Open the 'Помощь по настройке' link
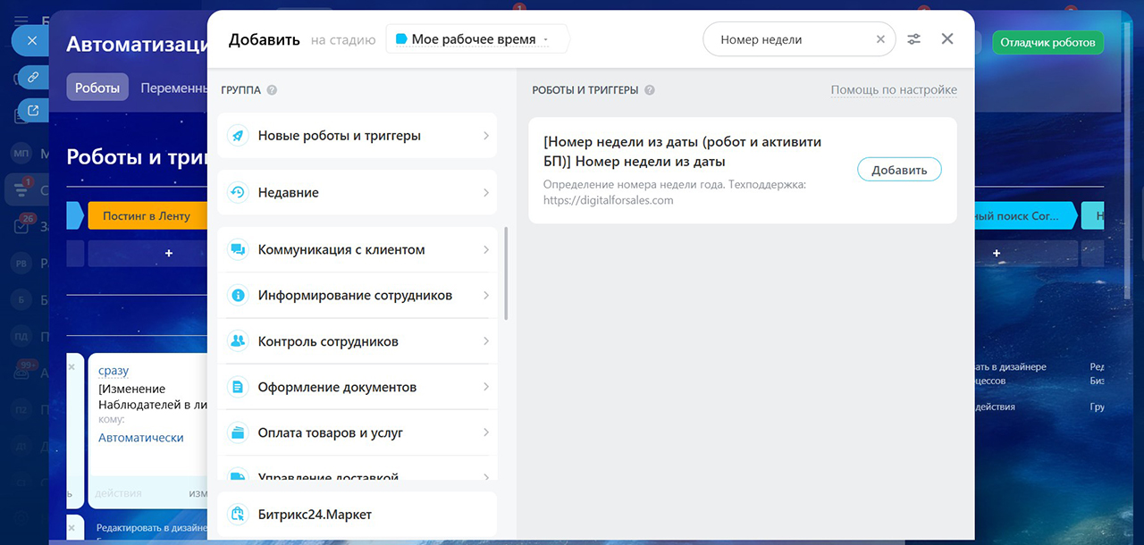Screen dimensions: 1144x545 click(x=893, y=90)
